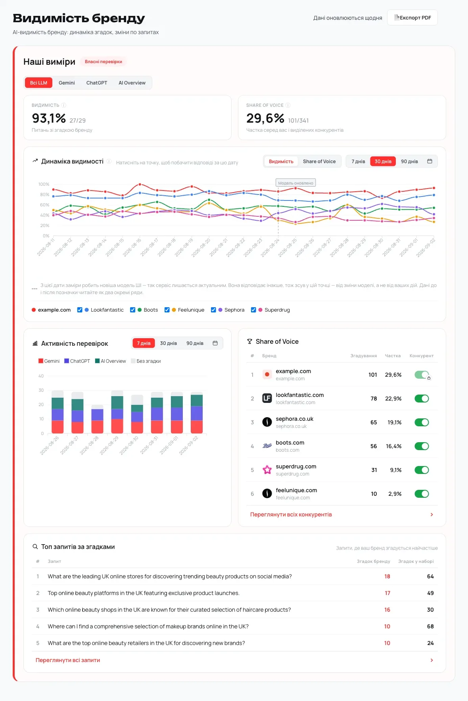Click the sephora.co.uk logo icon

coord(267,422)
